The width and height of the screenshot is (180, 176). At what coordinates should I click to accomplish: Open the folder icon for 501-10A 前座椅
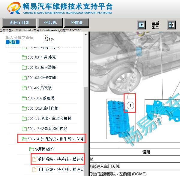(x=24, y=98)
